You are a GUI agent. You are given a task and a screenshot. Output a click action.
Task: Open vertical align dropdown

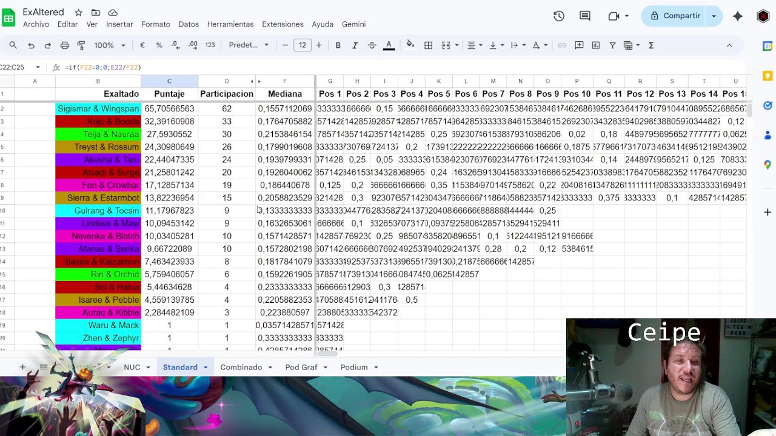pyautogui.click(x=496, y=45)
